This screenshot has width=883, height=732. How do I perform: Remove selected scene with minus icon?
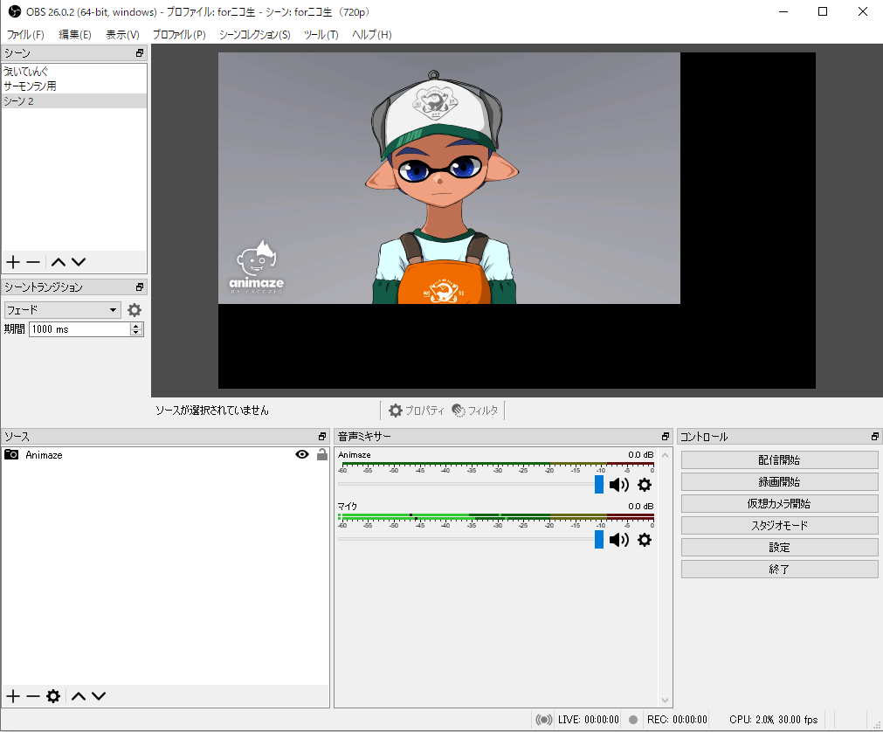tap(33, 262)
